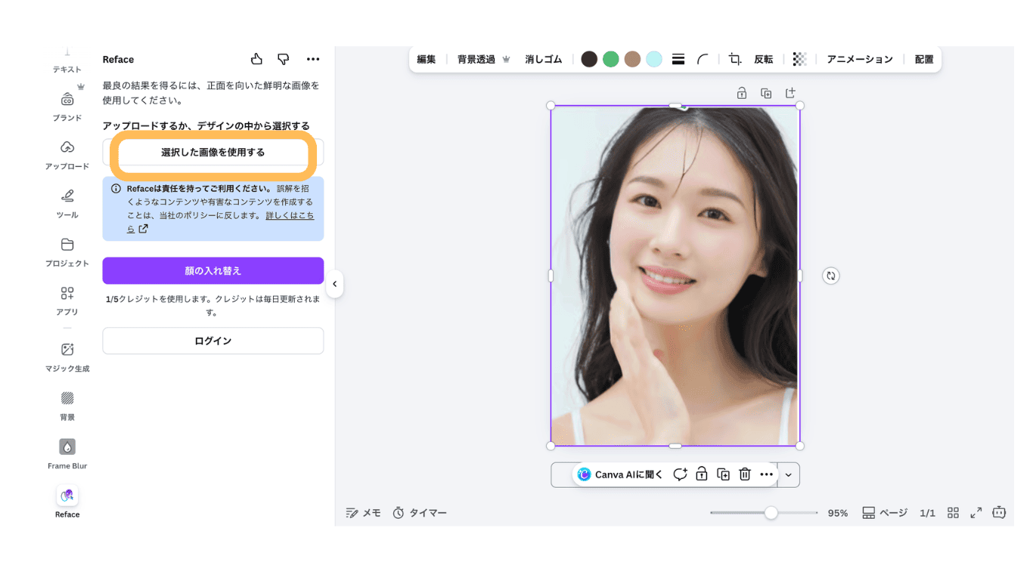Screen dimensions: 1033x565
Task: Open the Reface panel three-dot options menu
Action: (x=313, y=59)
